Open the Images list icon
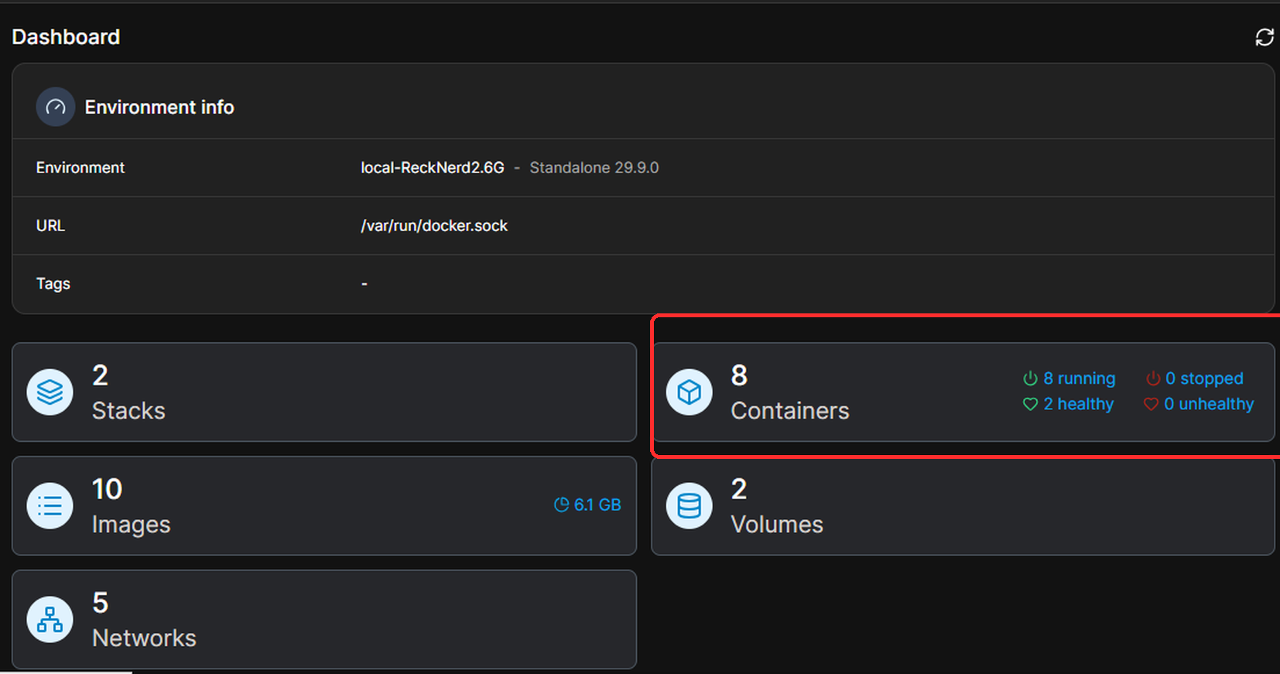Image resolution: width=1280 pixels, height=674 pixels. tap(50, 506)
